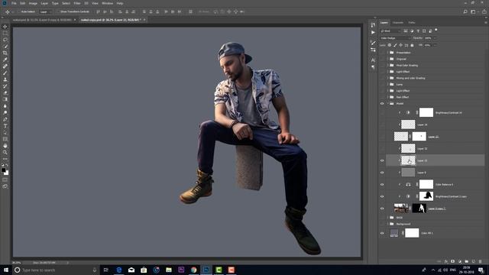Toggle visibility of the Model group

pyautogui.click(x=382, y=104)
